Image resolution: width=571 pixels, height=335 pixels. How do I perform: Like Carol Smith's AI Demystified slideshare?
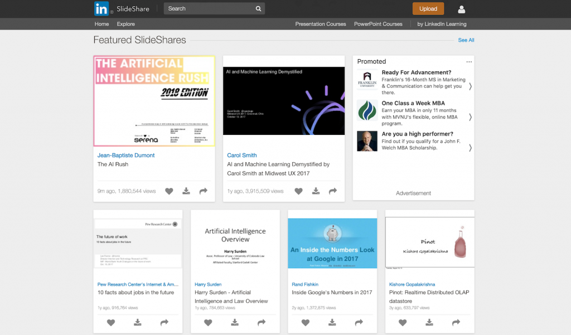coord(299,191)
